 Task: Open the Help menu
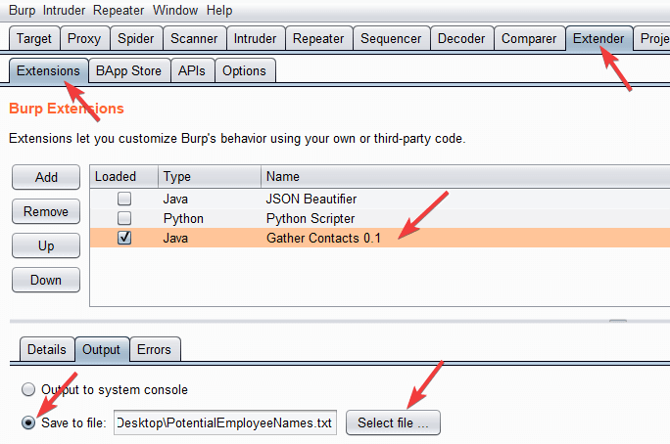point(220,11)
